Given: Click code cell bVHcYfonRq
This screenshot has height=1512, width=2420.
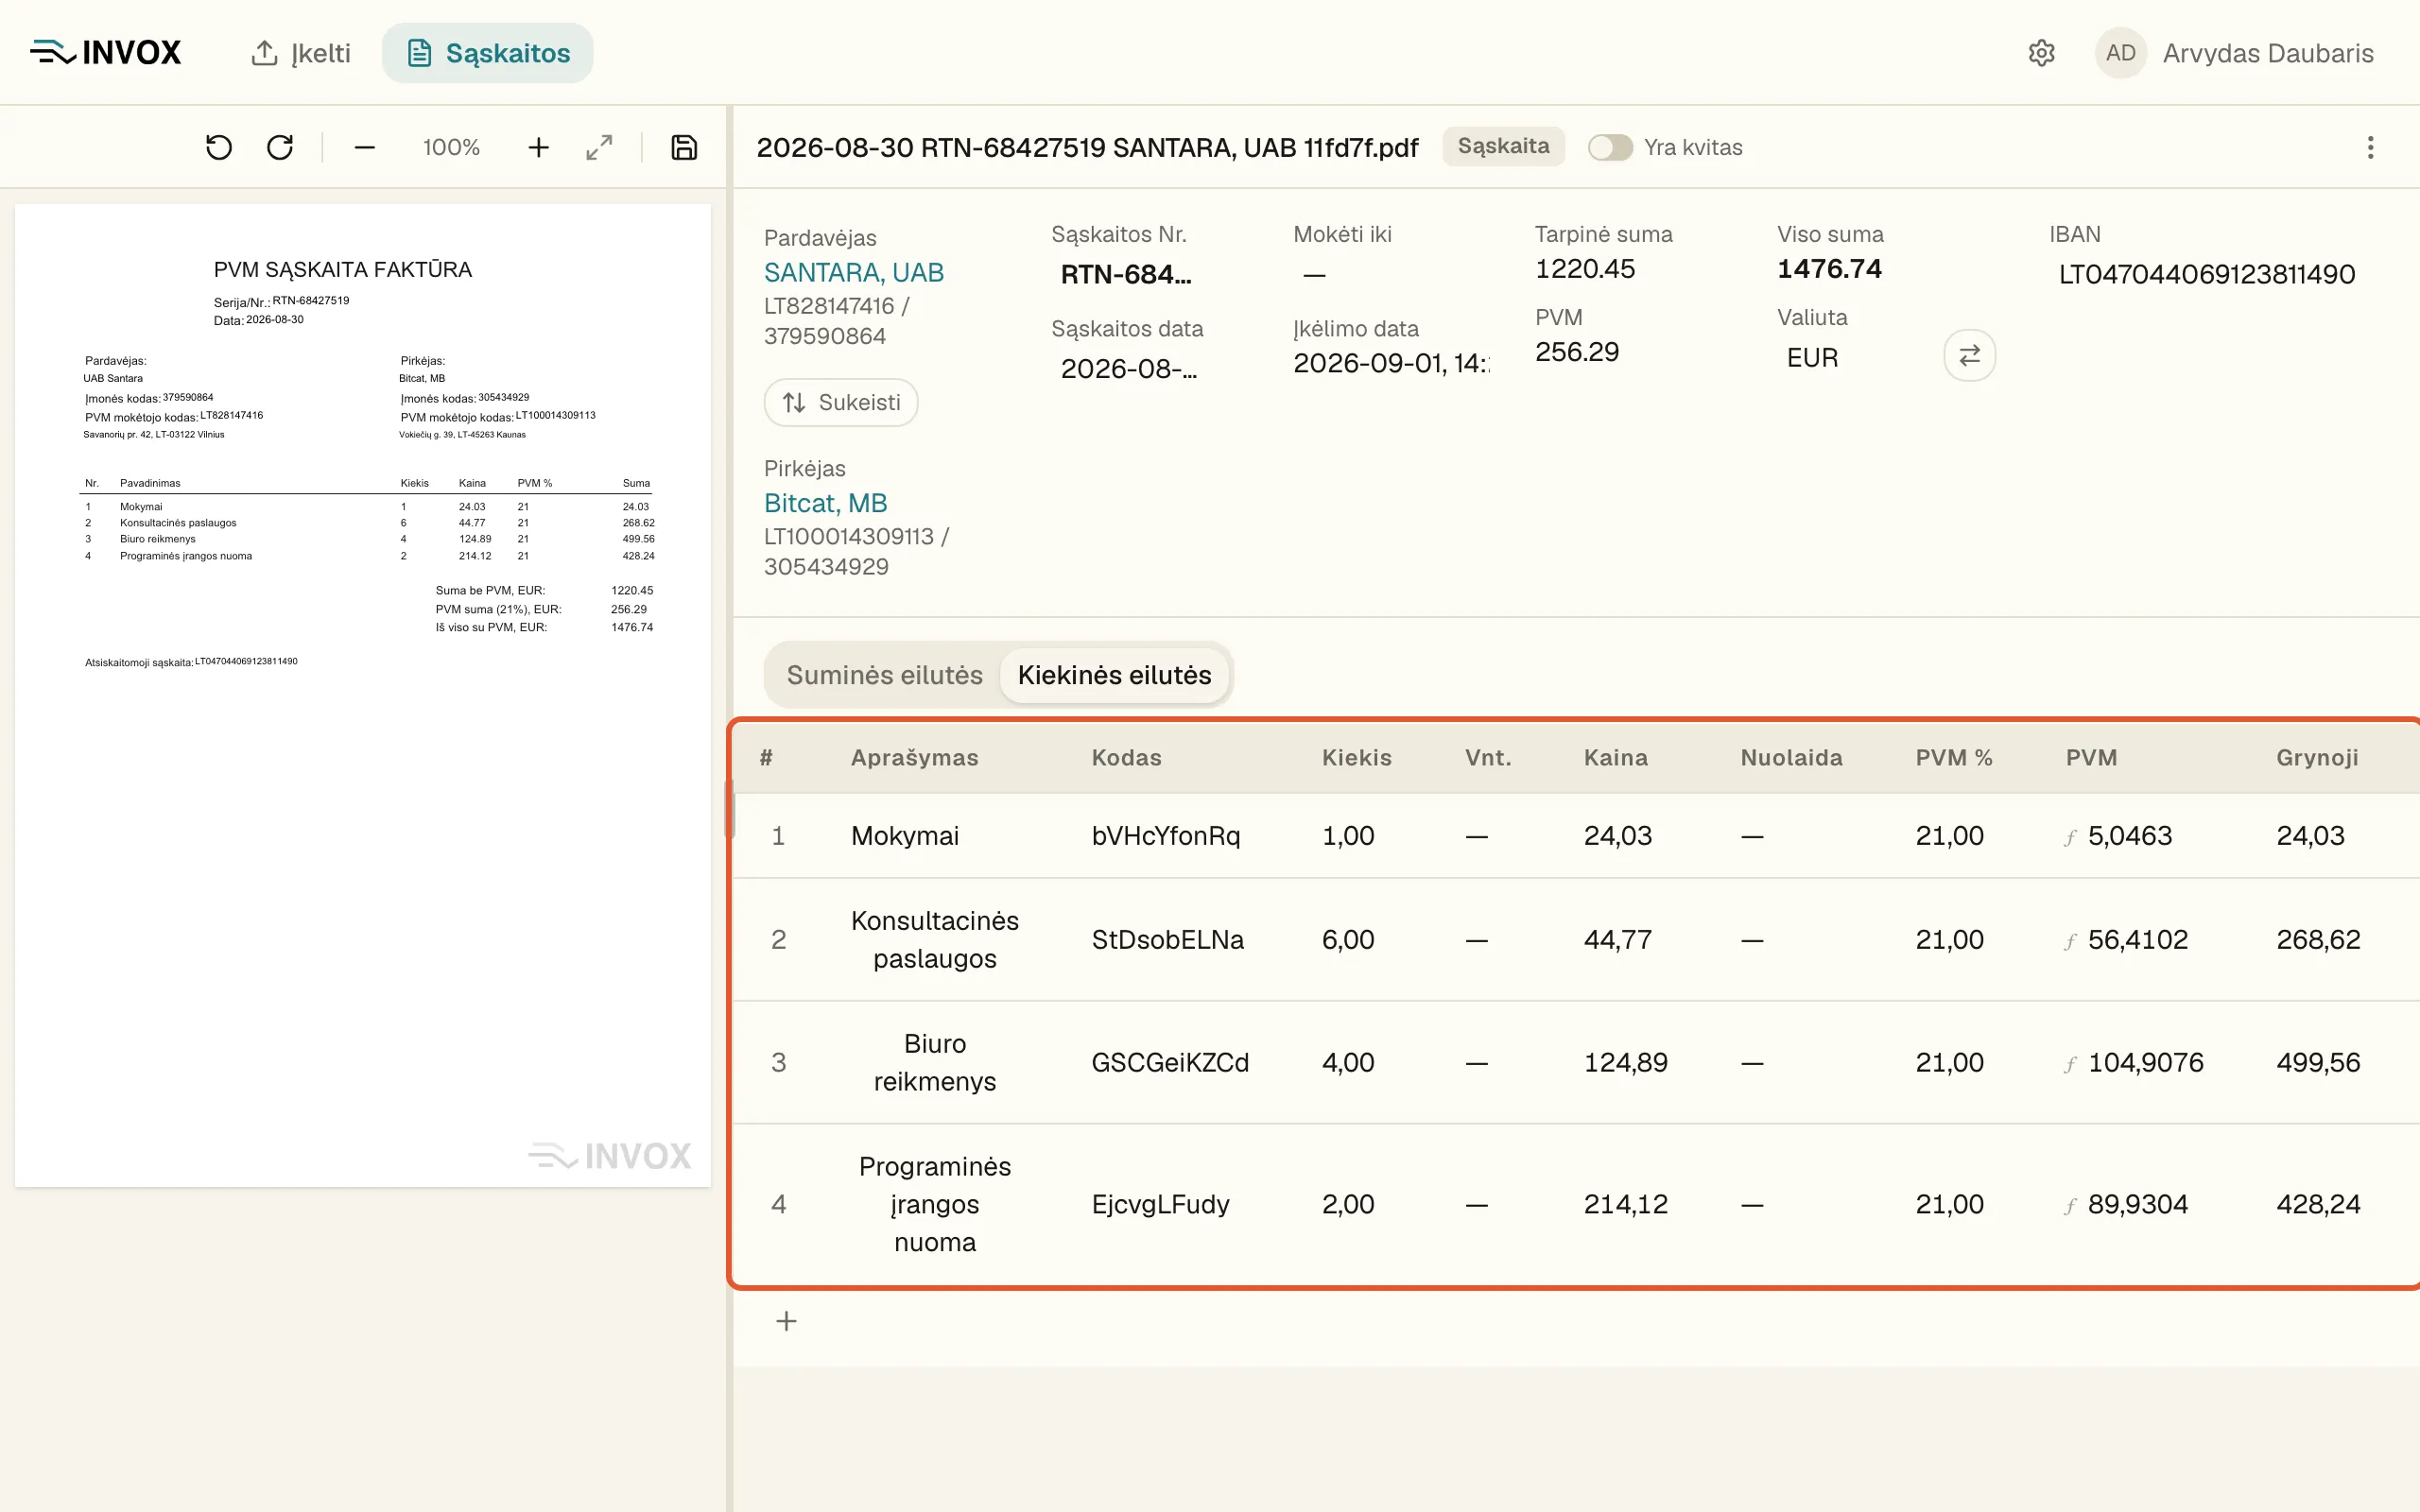Looking at the screenshot, I should click(1166, 836).
